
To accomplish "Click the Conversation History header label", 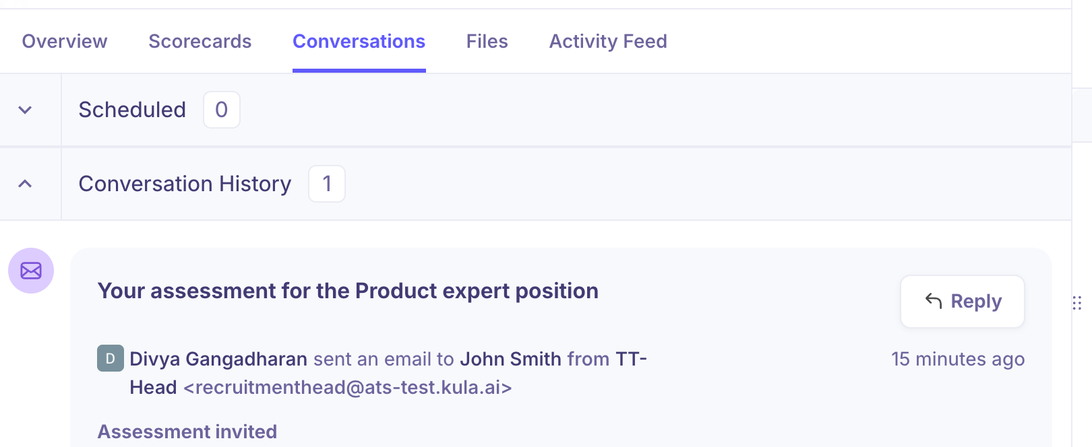I will point(185,184).
